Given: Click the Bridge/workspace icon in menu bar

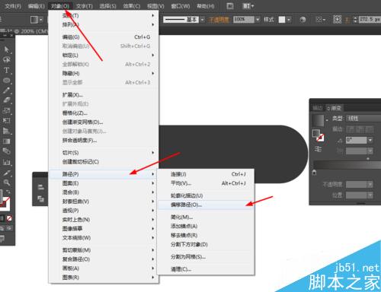Looking at the screenshot, I should coord(230,6).
